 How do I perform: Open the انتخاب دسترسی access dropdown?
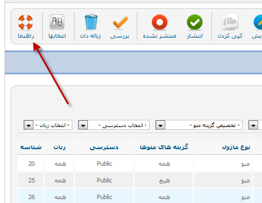pos(114,125)
